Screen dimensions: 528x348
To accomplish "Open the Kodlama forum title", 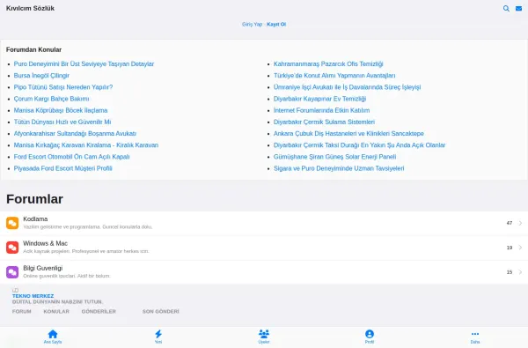I will point(35,219).
